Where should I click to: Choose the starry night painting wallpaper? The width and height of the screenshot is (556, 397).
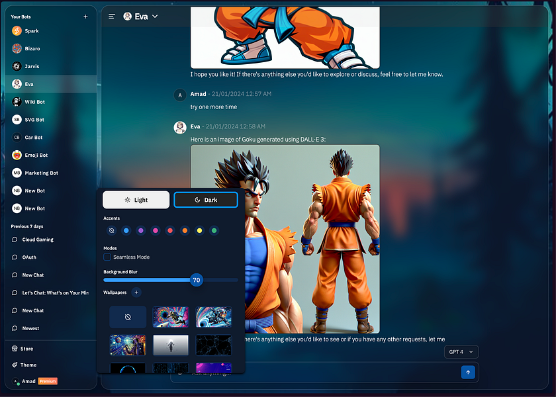(128, 345)
